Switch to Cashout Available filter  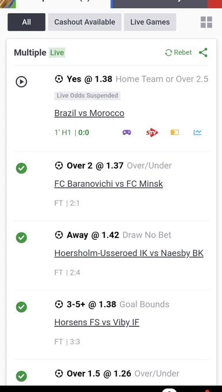pyautogui.click(x=85, y=22)
